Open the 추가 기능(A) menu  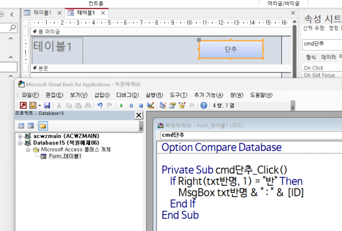(x=209, y=95)
